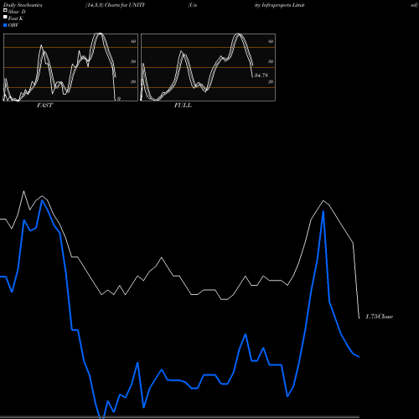Select the 'OBV' legend label
The height and width of the screenshot is (419, 419).
[x=13, y=25]
